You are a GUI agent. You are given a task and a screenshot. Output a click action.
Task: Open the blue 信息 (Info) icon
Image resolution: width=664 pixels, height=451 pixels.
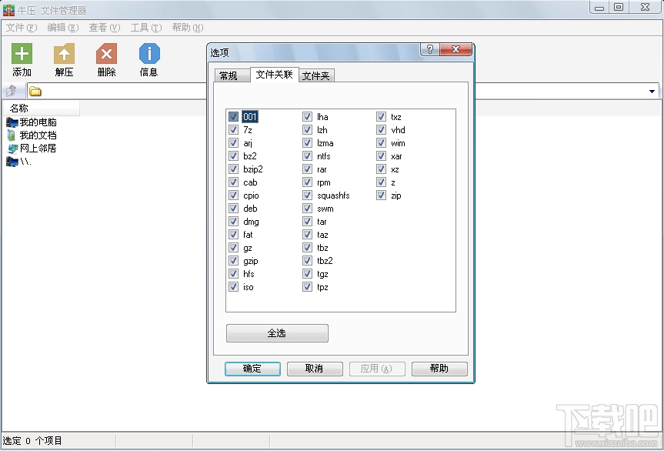(x=149, y=54)
